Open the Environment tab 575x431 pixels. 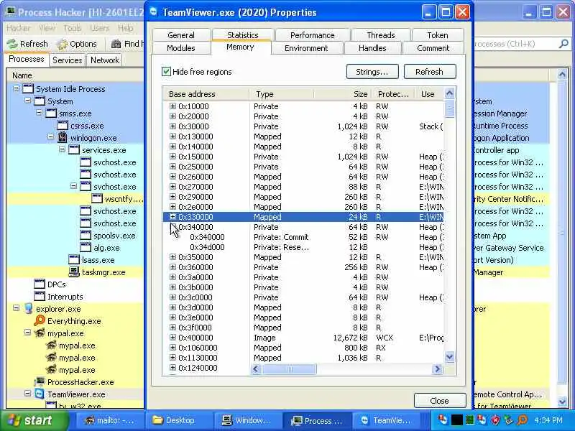306,48
